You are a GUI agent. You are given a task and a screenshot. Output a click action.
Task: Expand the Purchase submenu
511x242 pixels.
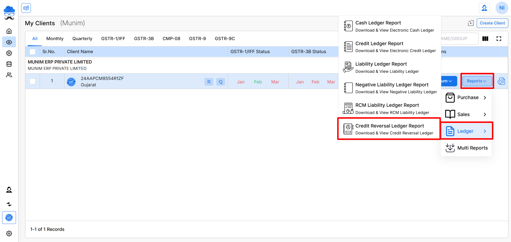466,97
